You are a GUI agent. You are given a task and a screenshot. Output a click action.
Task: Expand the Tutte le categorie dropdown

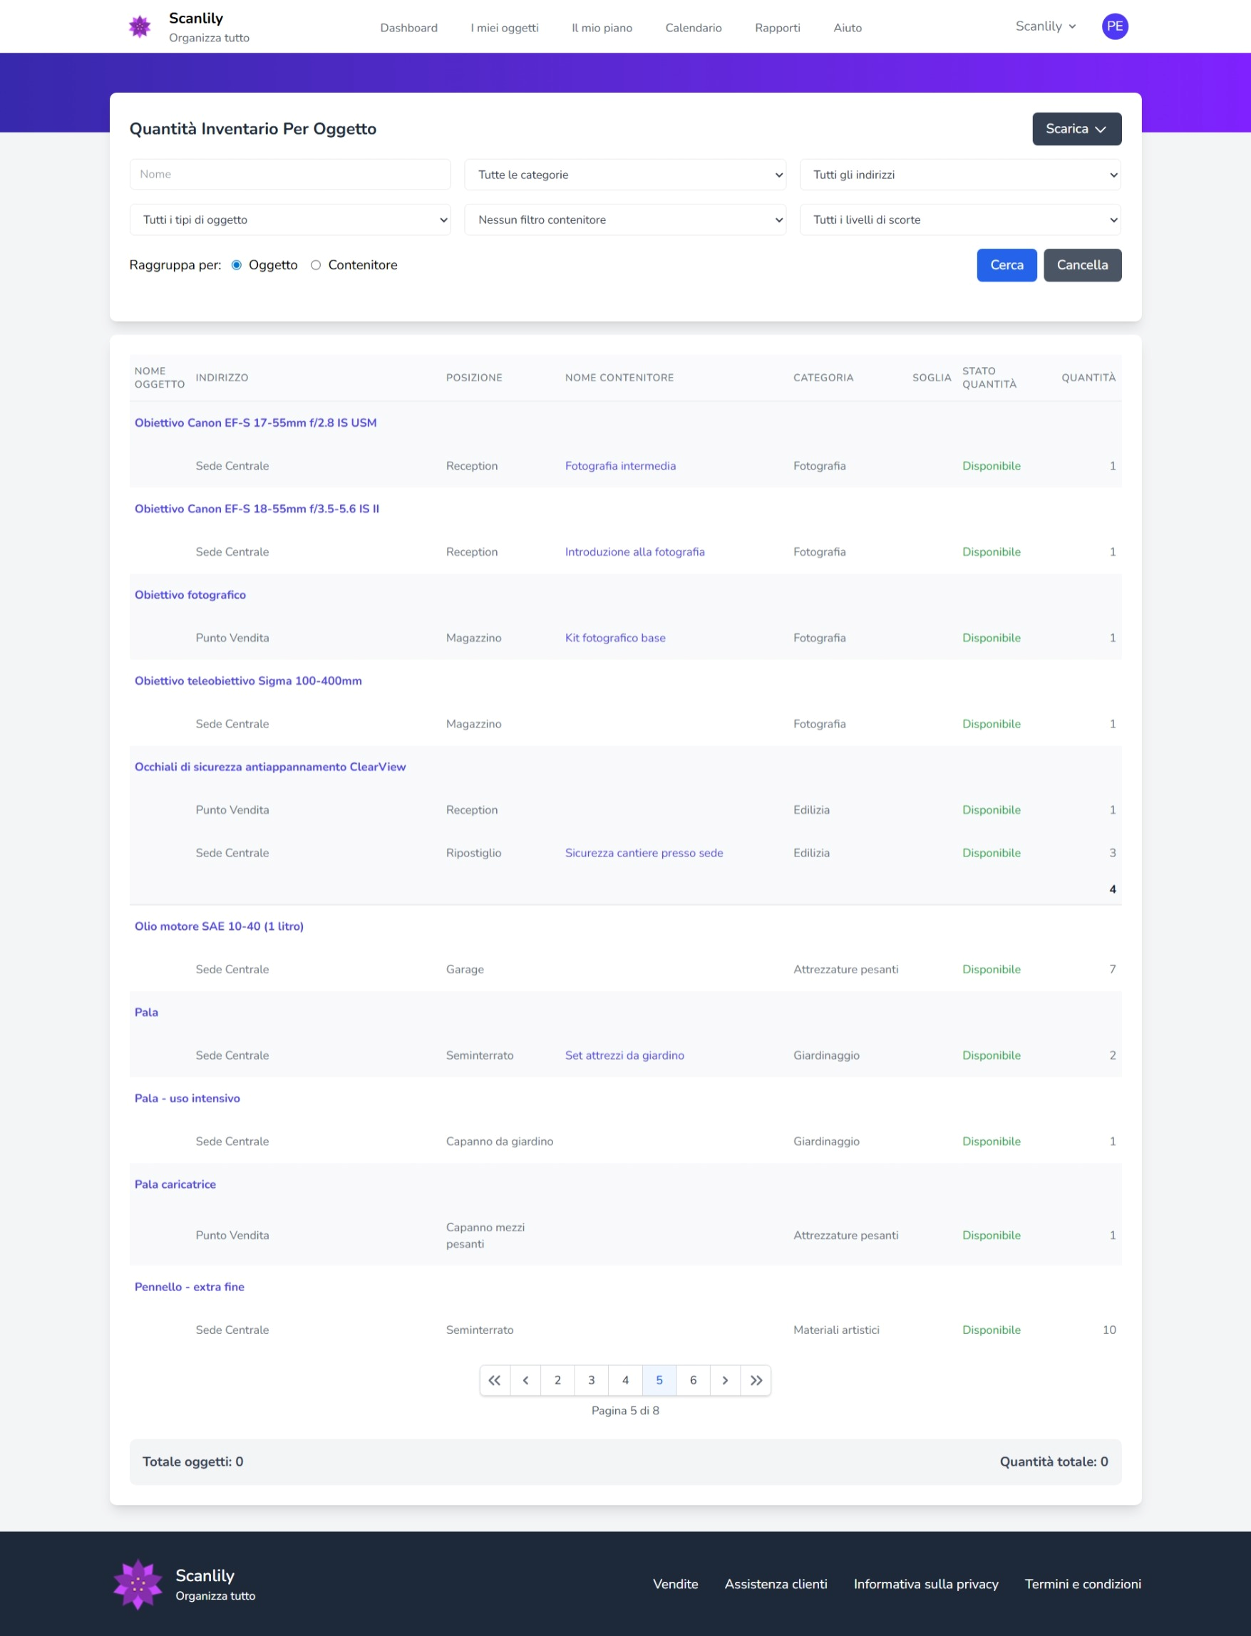tap(624, 175)
